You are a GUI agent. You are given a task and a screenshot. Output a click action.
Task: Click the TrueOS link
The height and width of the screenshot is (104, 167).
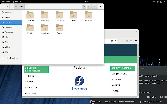(115, 91)
